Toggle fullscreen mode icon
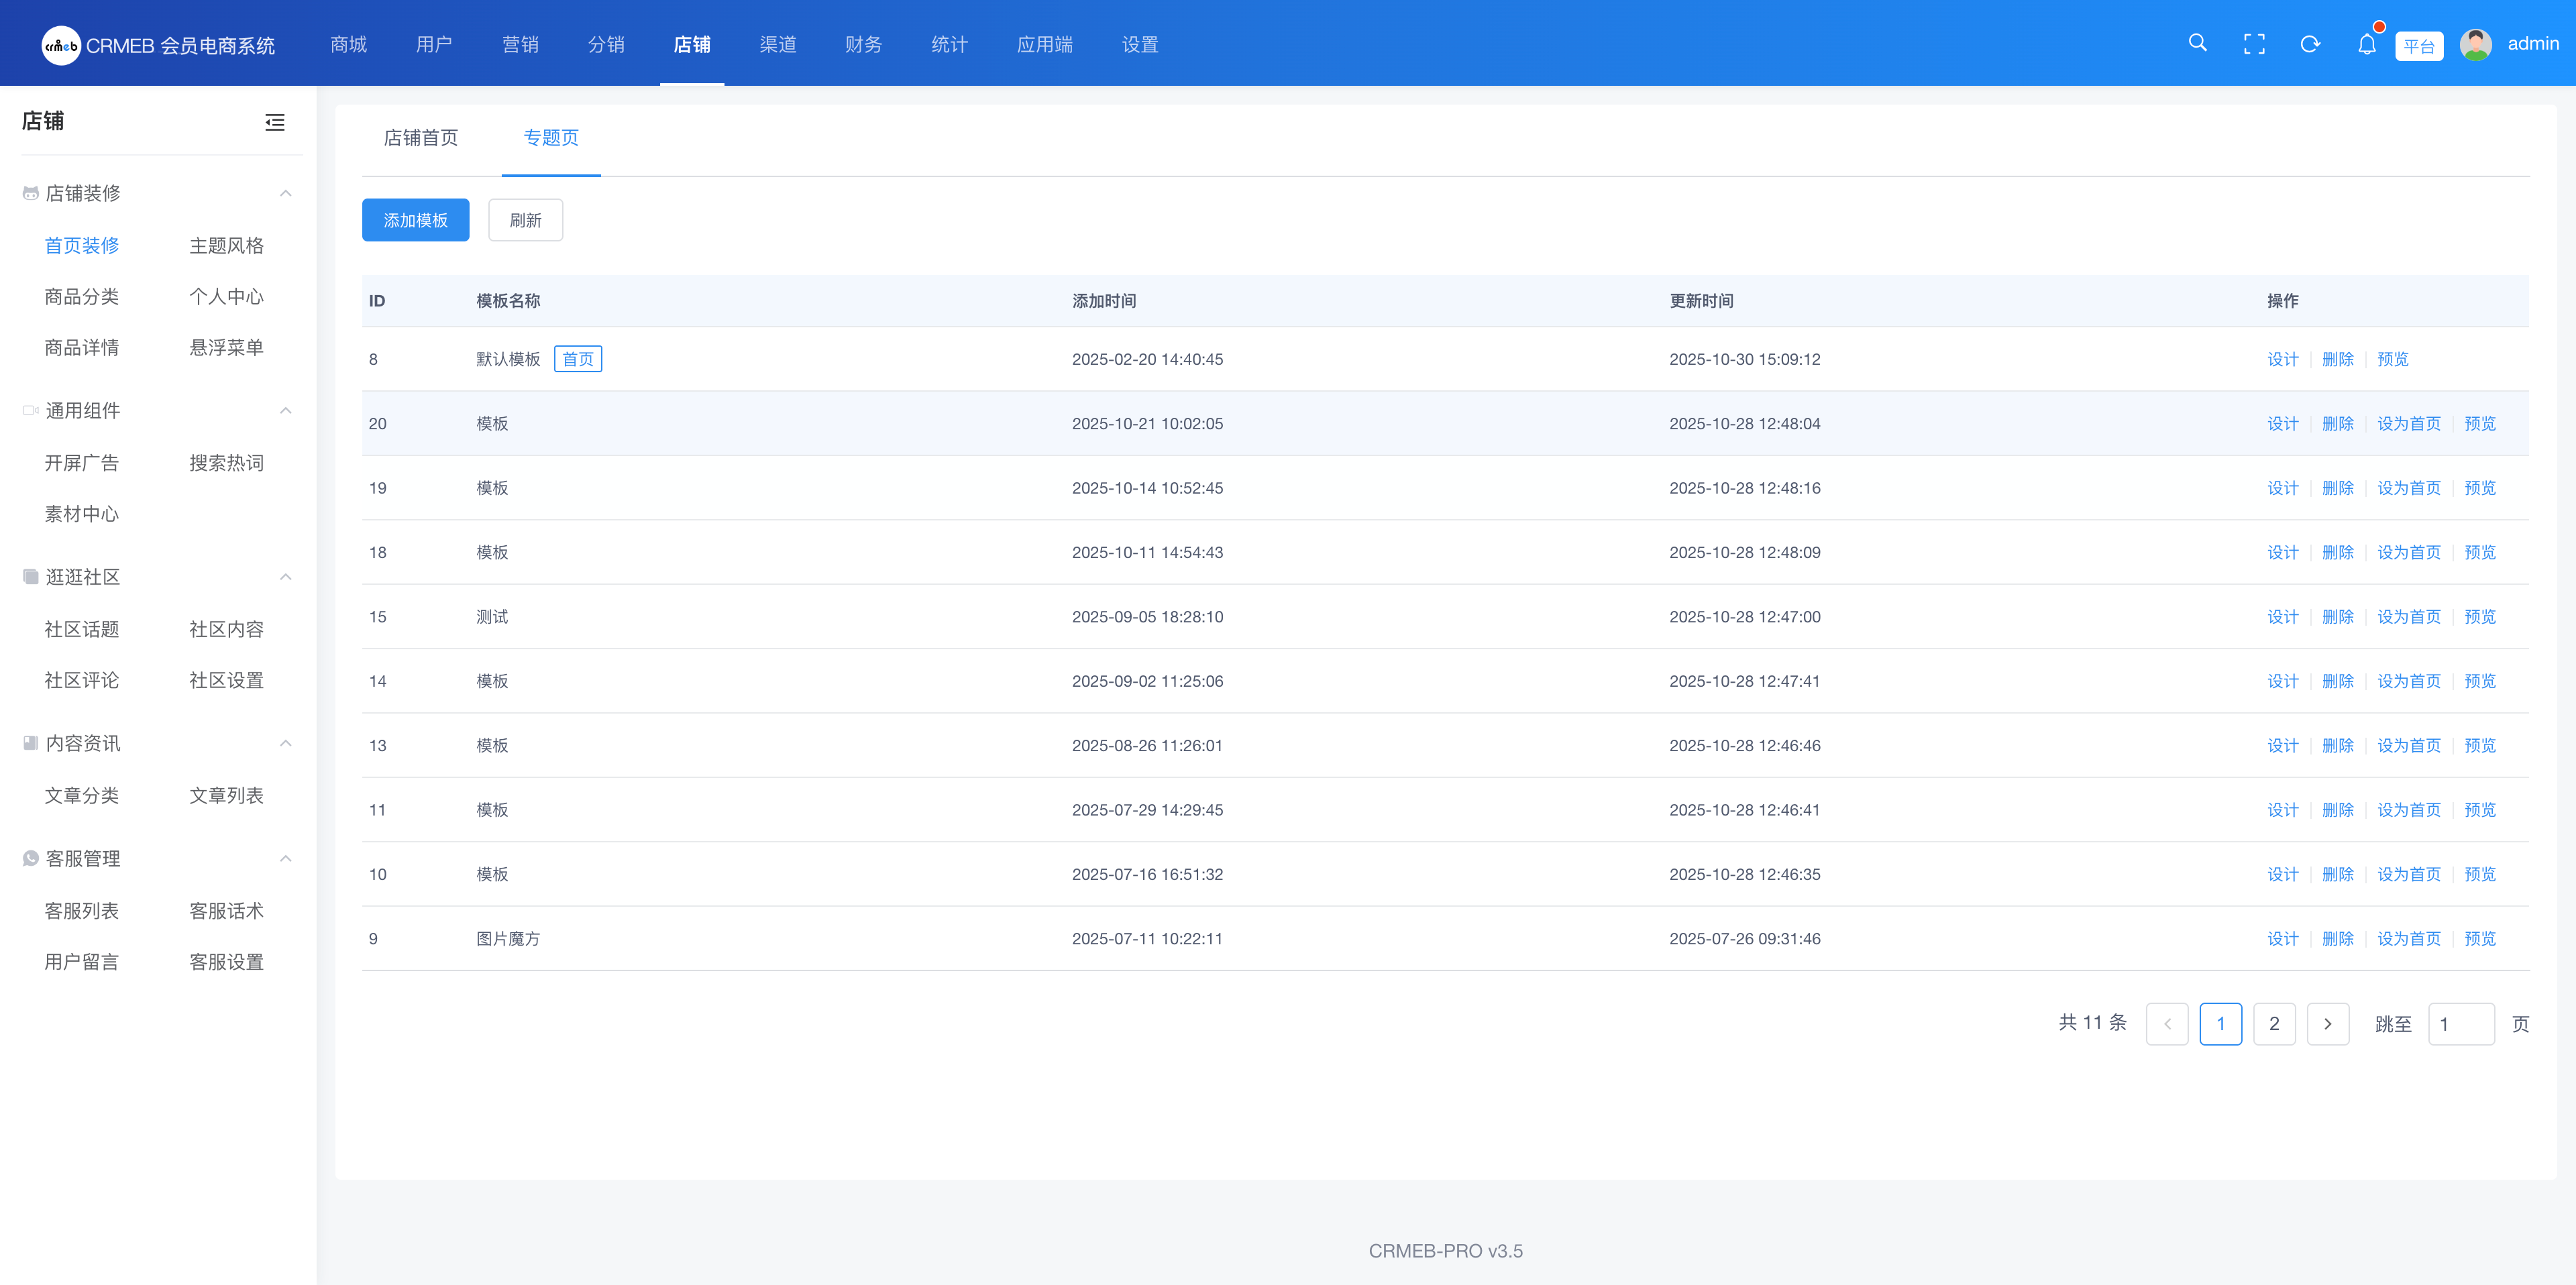2576x1285 pixels. pyautogui.click(x=2254, y=44)
